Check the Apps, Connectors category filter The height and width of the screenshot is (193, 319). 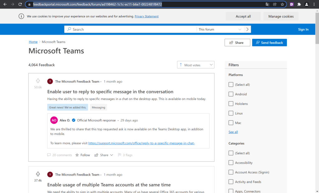pos(231,191)
